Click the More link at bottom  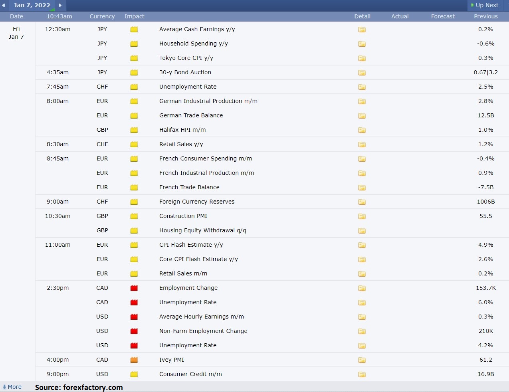(x=12, y=387)
